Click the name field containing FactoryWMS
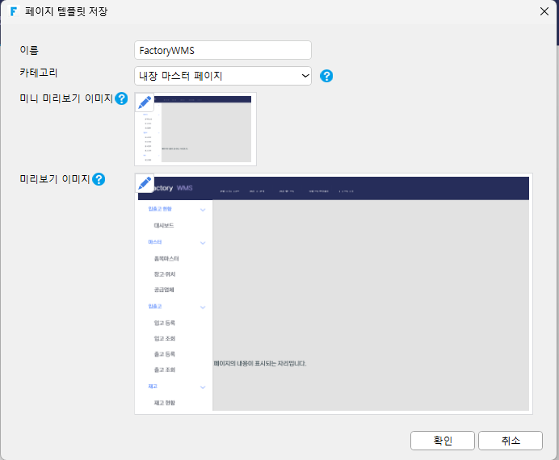The width and height of the screenshot is (559, 460). click(223, 50)
